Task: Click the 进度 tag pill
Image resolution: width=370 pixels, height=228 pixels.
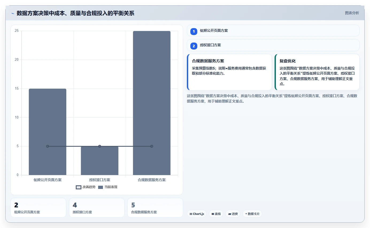Action: (233, 214)
